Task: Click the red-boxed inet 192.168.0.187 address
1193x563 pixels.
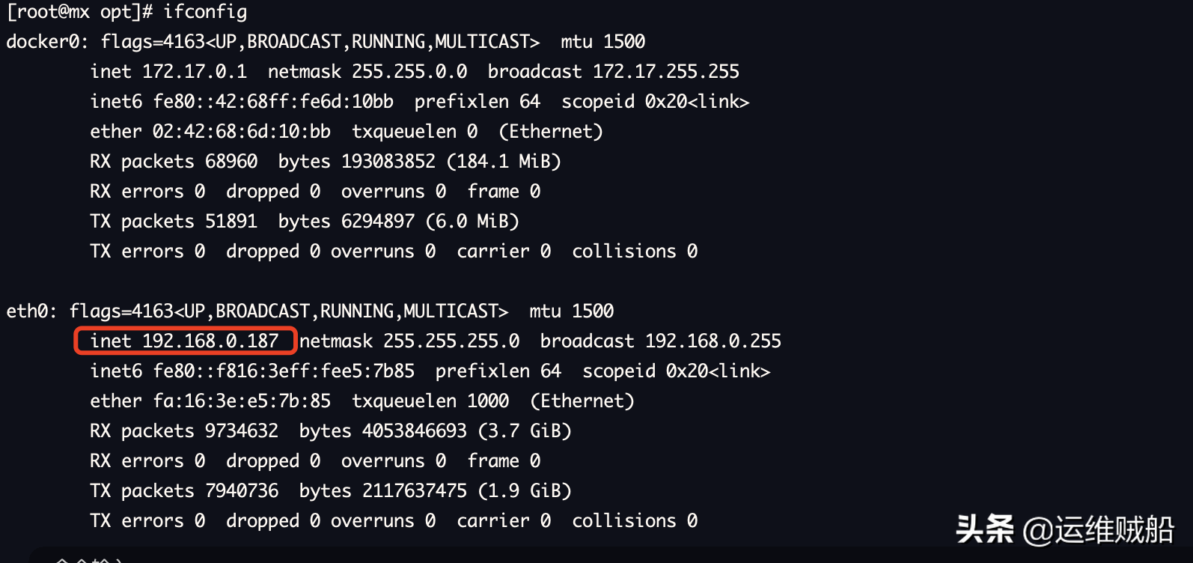Action: point(186,341)
